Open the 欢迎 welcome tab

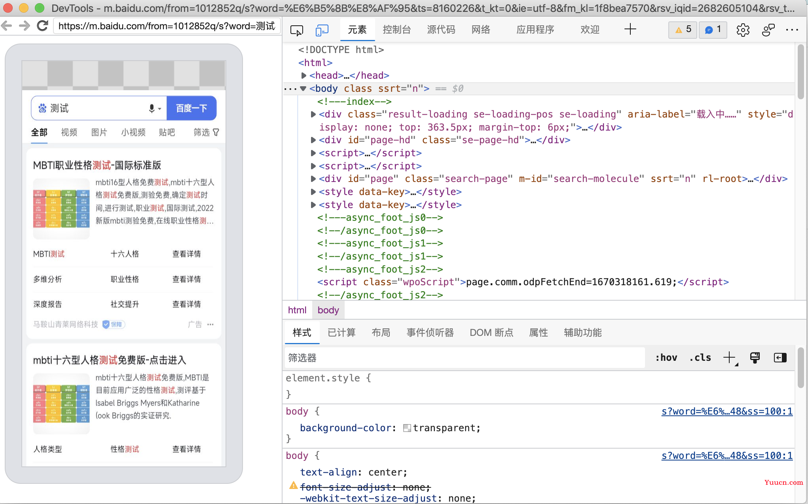click(590, 30)
